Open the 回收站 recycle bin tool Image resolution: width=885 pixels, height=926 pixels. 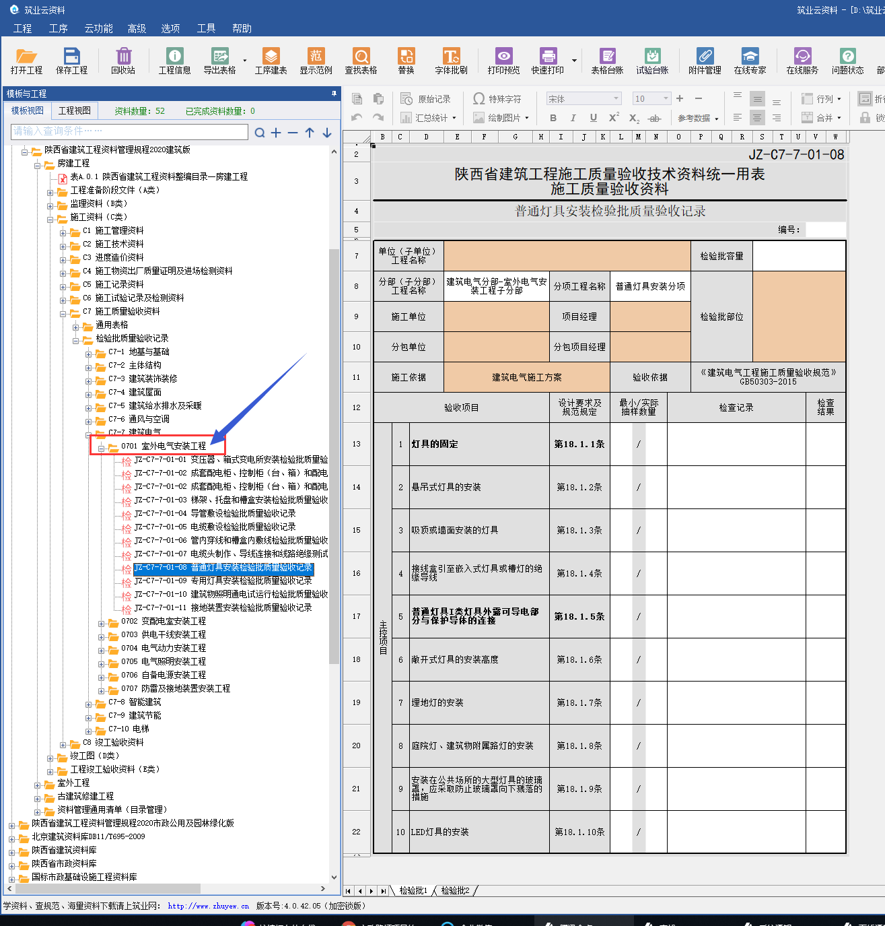tap(122, 61)
